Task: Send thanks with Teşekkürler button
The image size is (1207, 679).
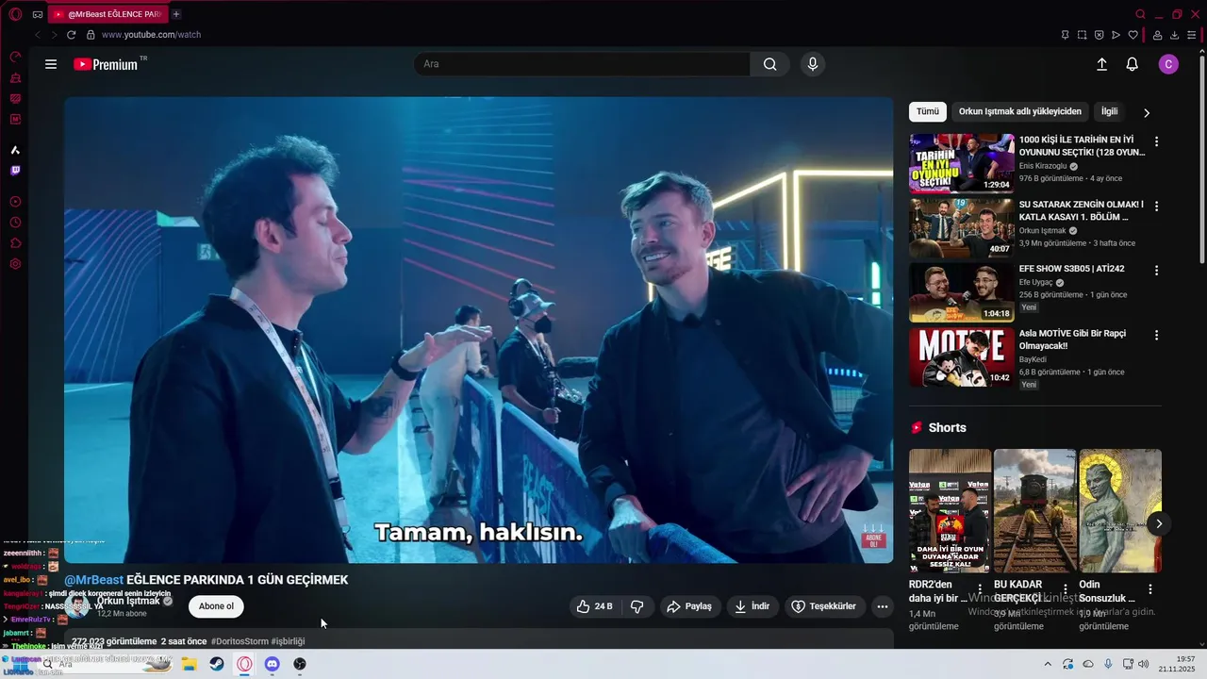Action: 824,606
